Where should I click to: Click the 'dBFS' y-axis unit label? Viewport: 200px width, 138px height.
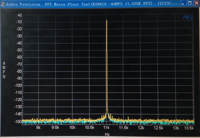(4, 70)
